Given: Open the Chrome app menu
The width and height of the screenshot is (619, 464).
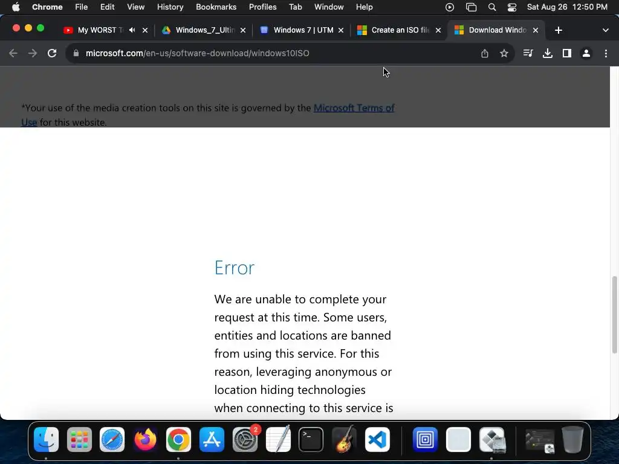Looking at the screenshot, I should click(47, 7).
